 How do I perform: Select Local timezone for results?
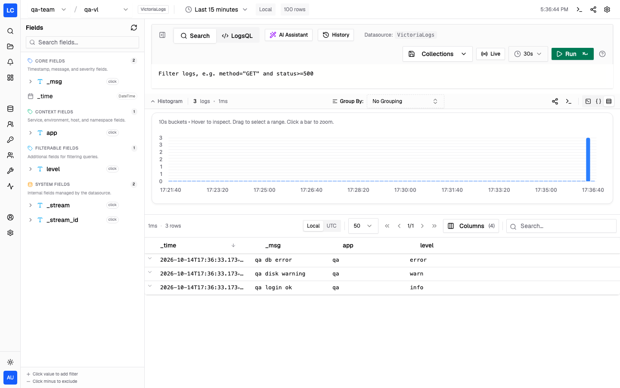(313, 226)
